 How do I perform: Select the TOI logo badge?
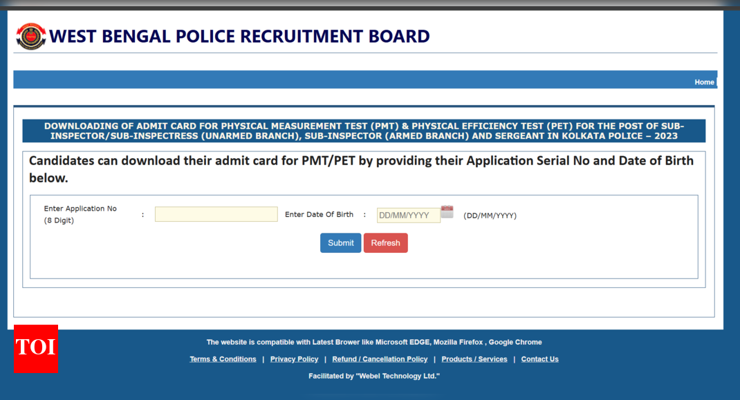click(35, 349)
